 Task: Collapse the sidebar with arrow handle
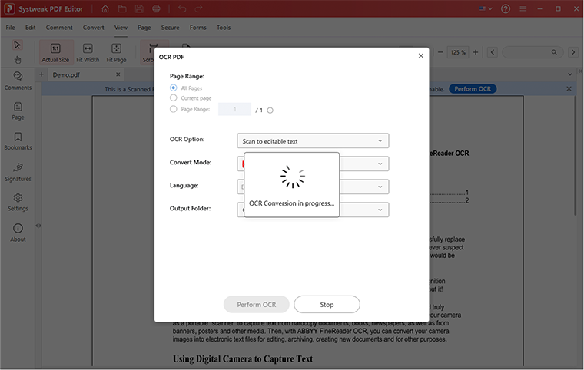click(38, 226)
